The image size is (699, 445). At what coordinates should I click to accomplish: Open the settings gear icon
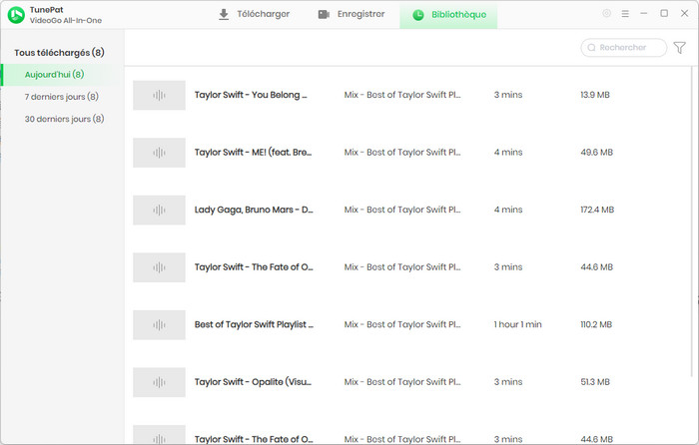[606, 13]
